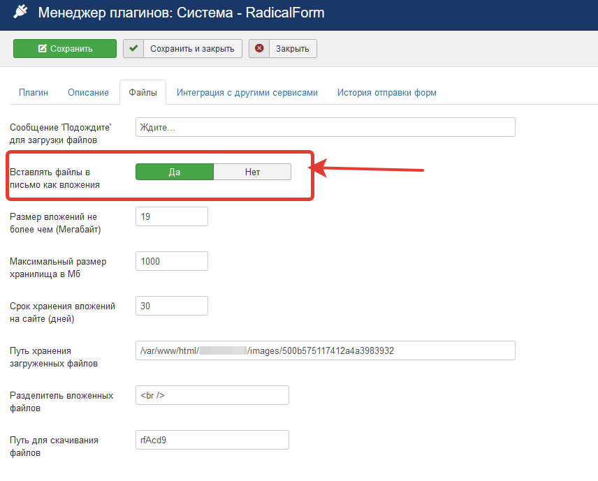Screen dimensions: 598x481
Task: Click the download path field rfAcd9
Action: (212, 440)
